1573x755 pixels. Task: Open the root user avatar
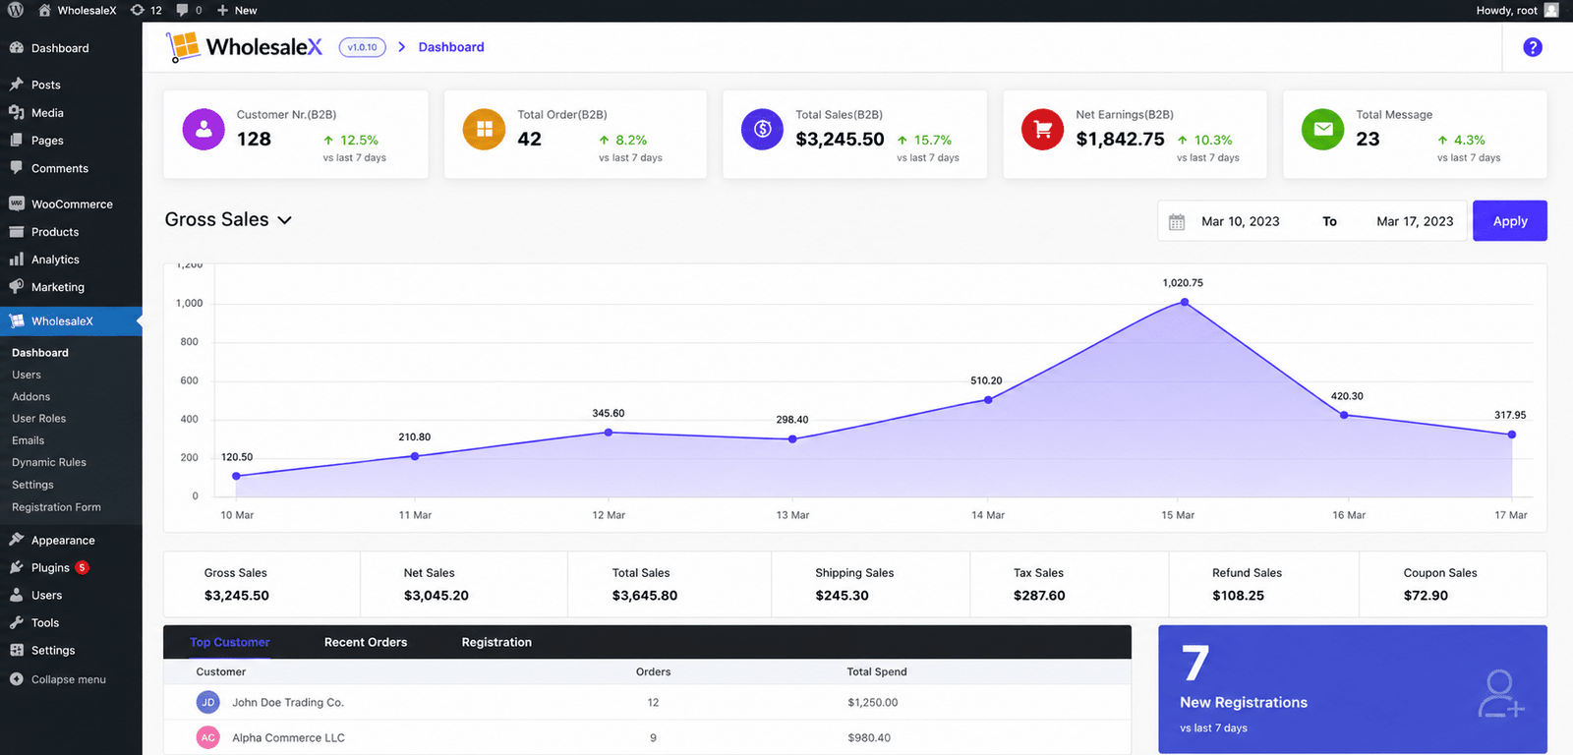pyautogui.click(x=1551, y=10)
